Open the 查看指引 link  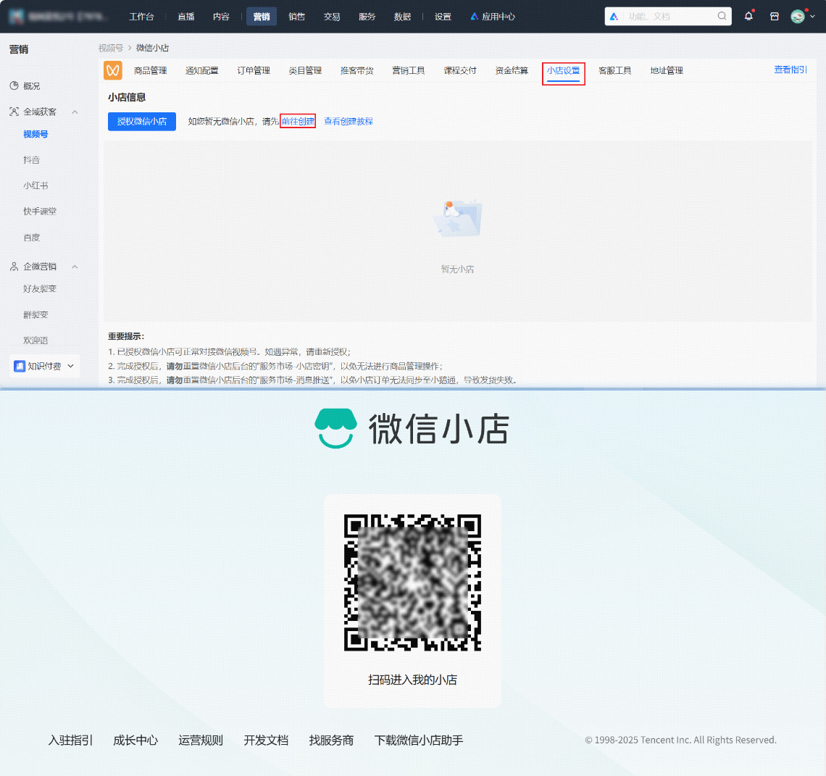(790, 70)
